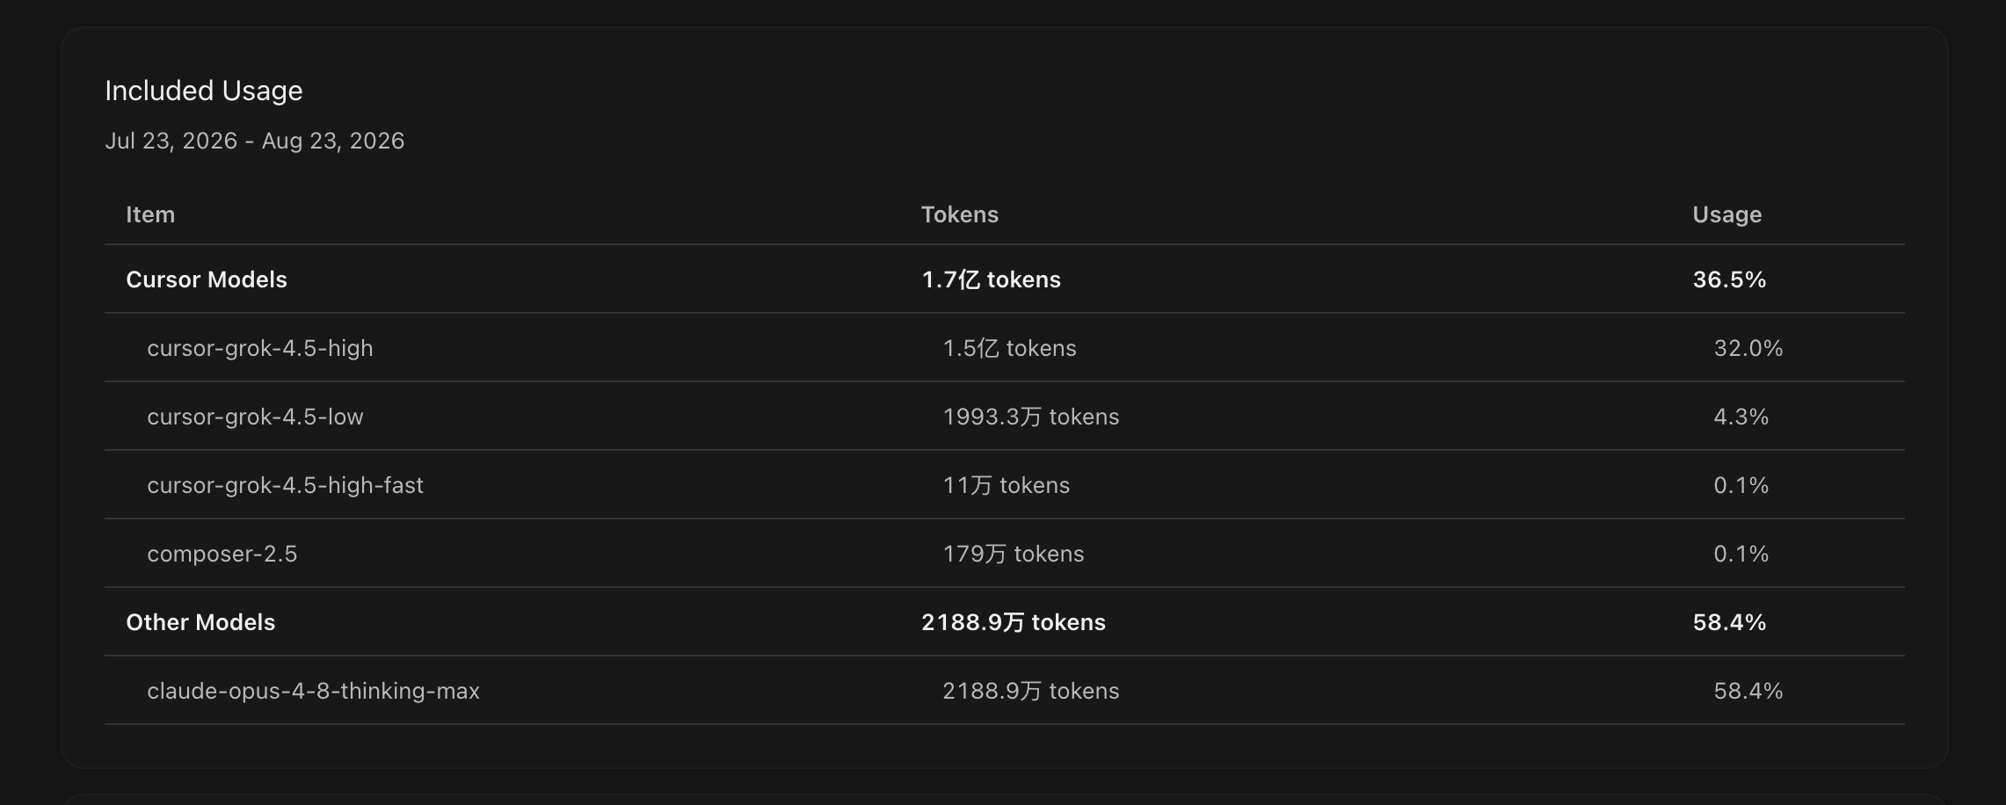
Task: Click the 1.5亿 tokens cell
Action: (1009, 348)
